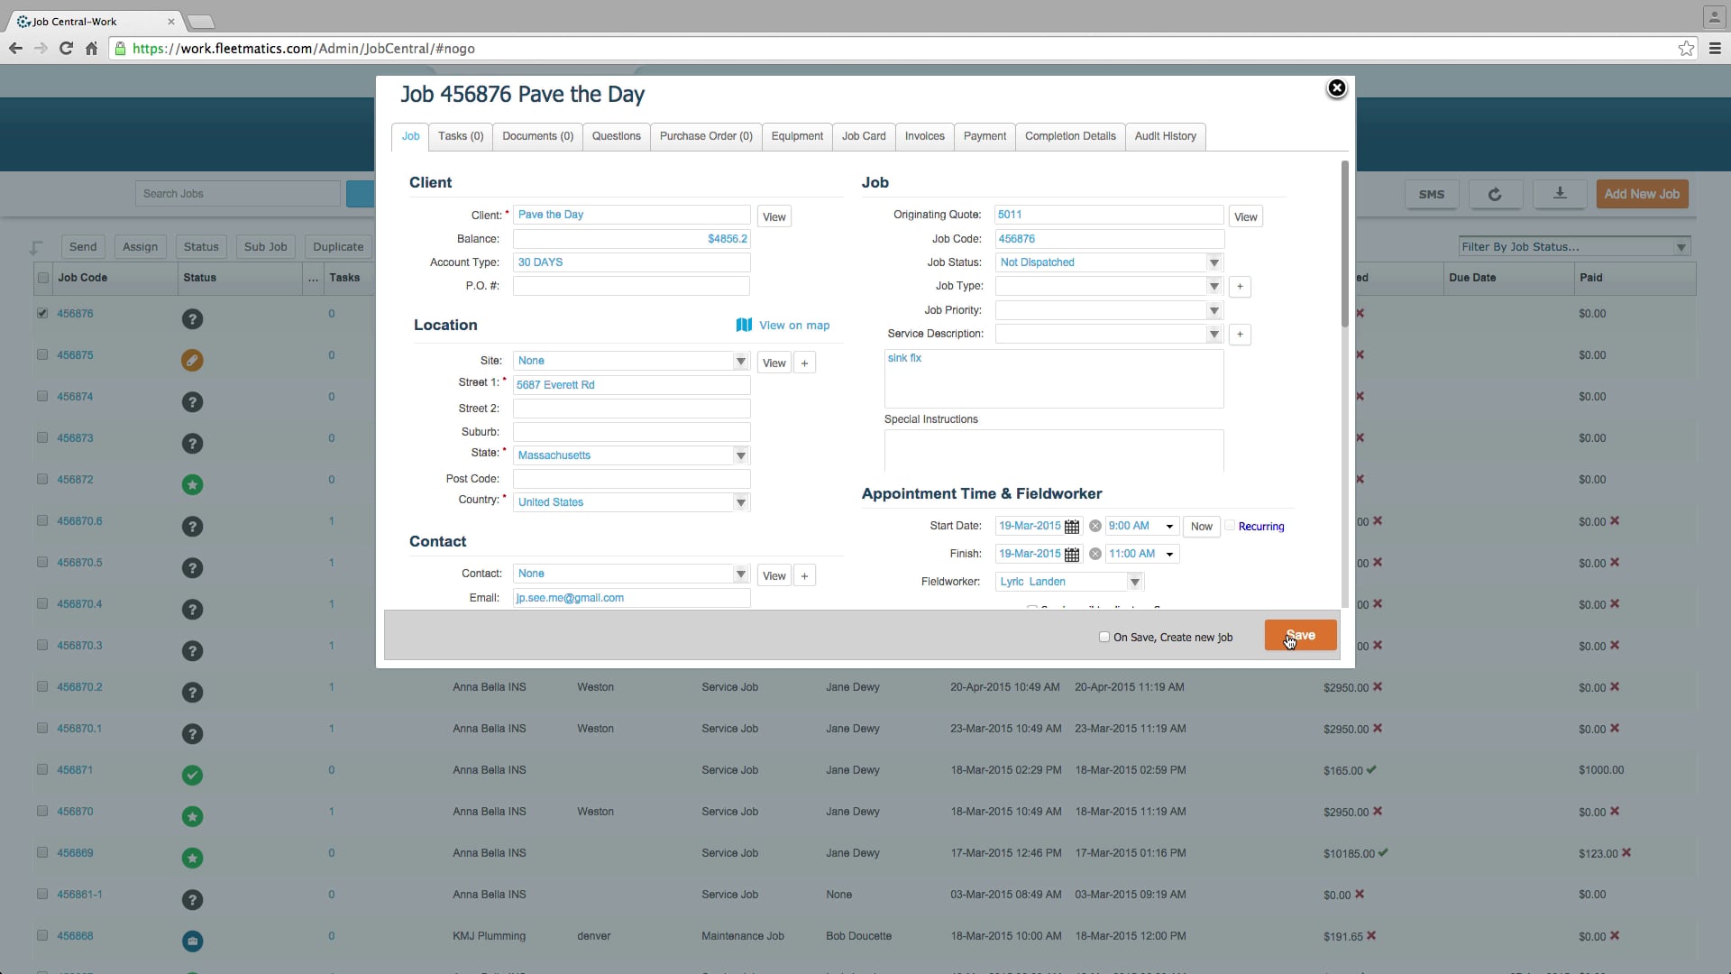Open the Invoices tab

click(924, 136)
